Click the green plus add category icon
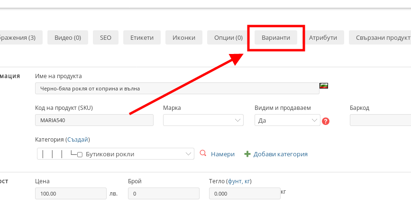411x206 pixels. pos(247,154)
